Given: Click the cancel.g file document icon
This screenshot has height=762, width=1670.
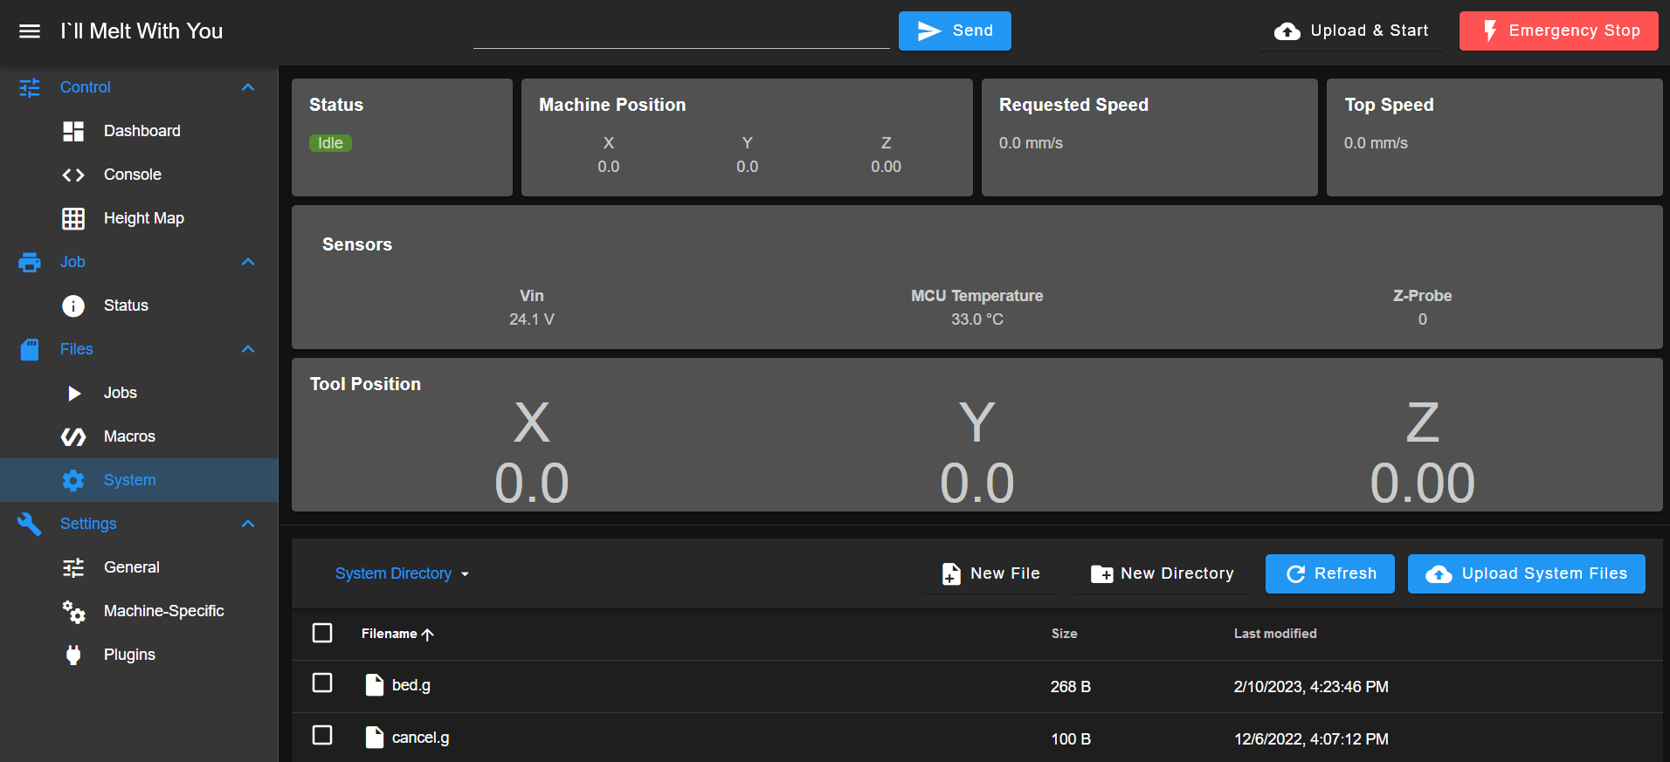Looking at the screenshot, I should 374,738.
